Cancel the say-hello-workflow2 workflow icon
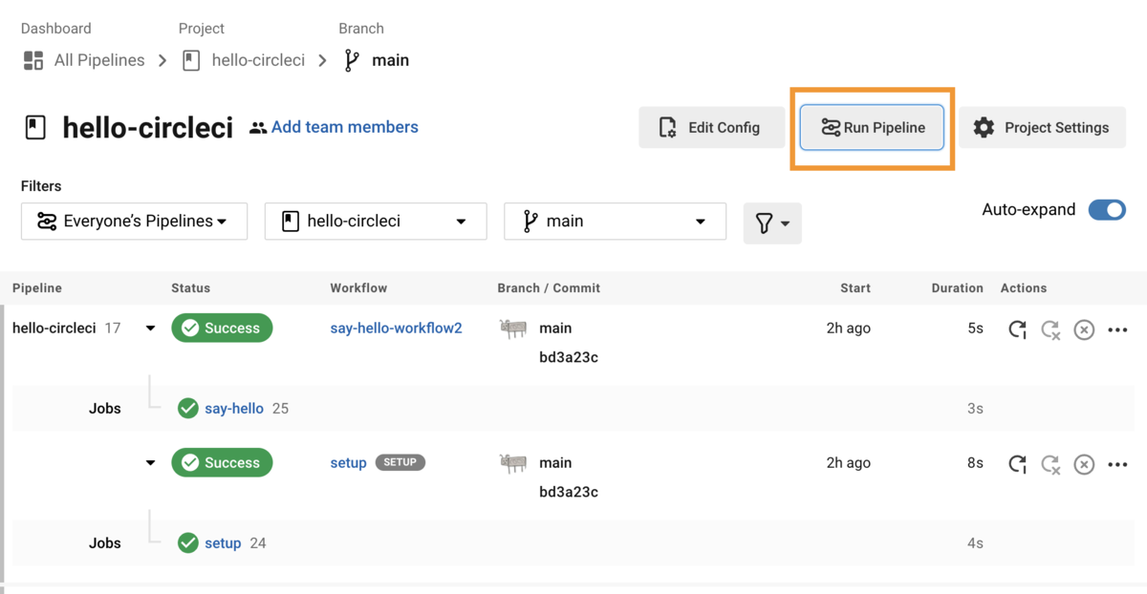Screen dimensions: 1147x594 pos(1084,329)
